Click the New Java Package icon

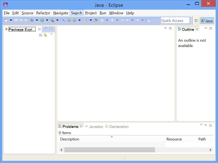coord(69,20)
